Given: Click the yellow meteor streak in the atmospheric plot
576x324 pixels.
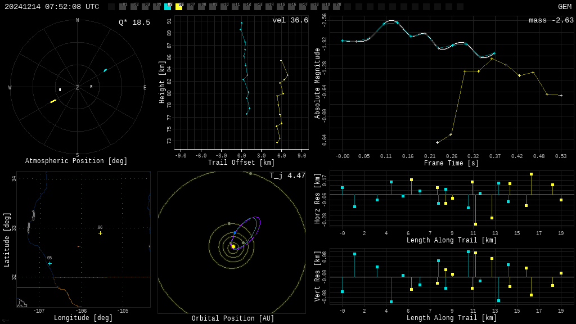Looking at the screenshot, I should 53,101.
